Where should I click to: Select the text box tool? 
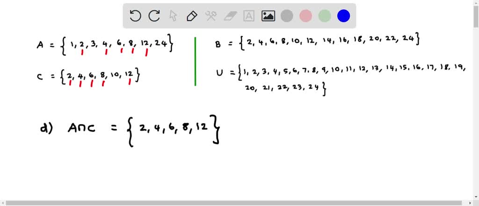(x=249, y=16)
